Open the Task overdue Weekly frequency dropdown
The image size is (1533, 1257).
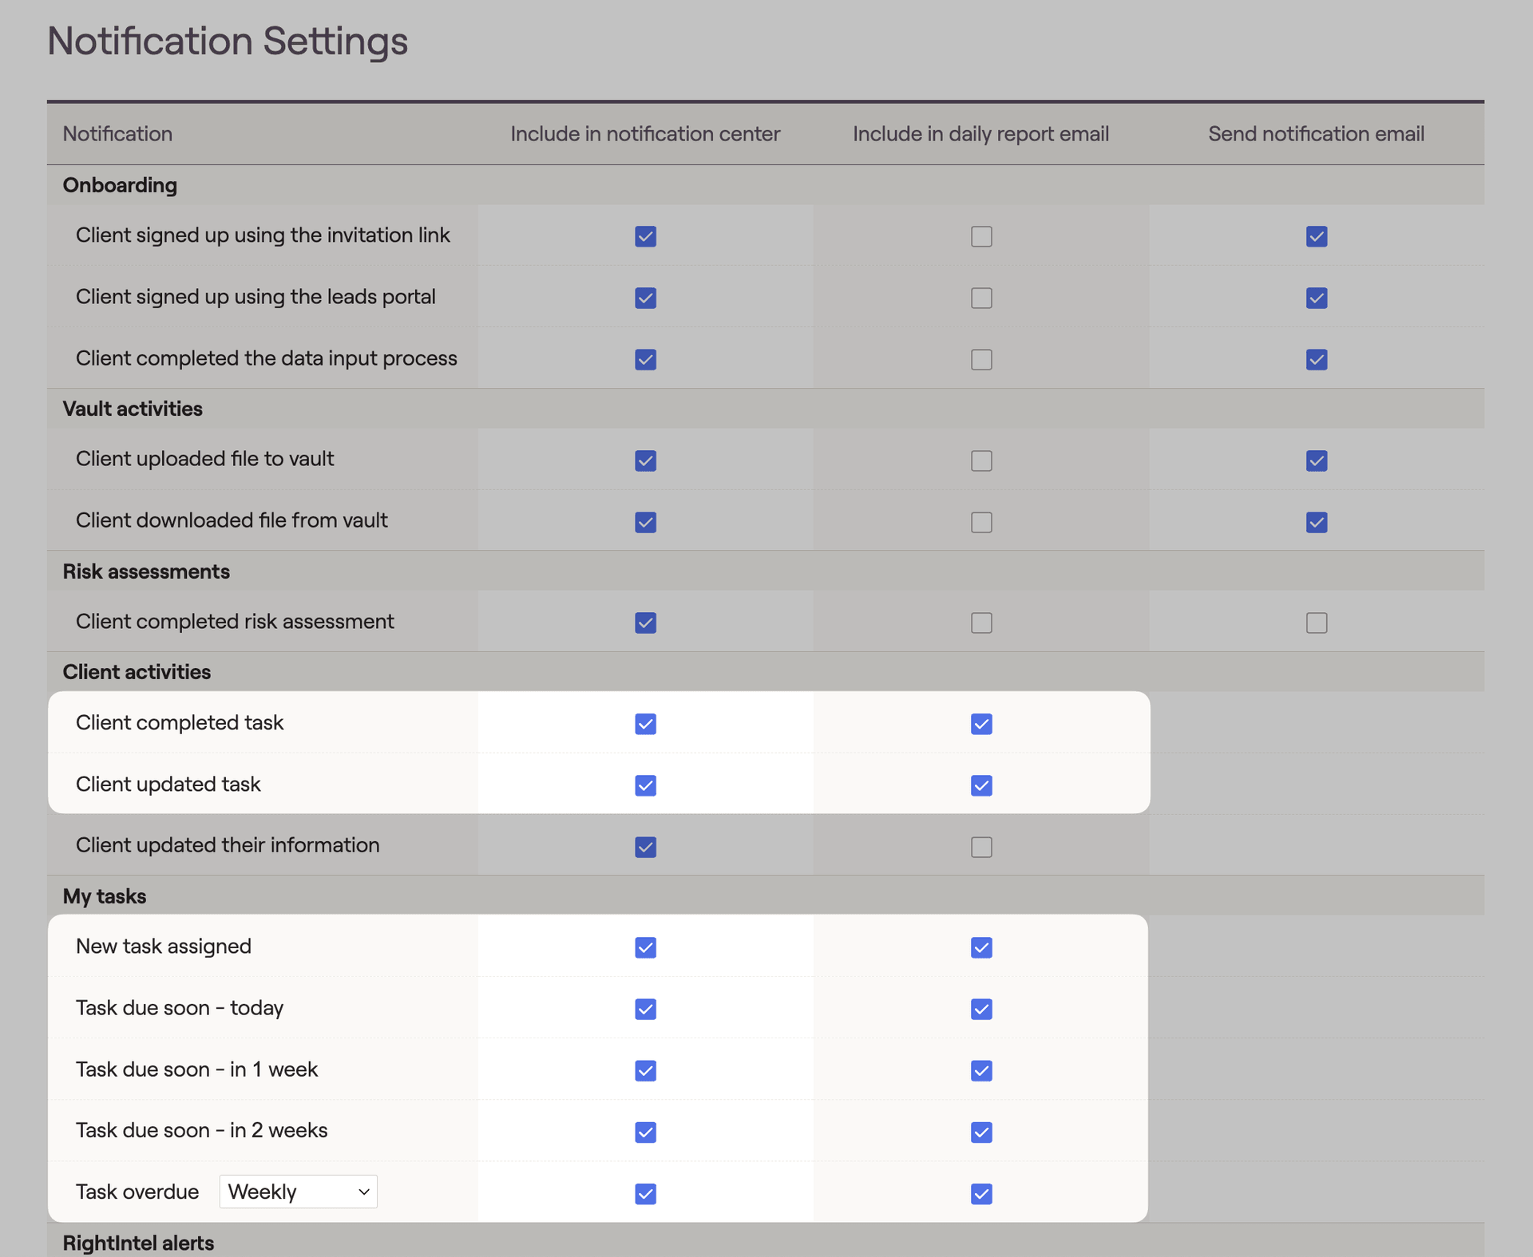[298, 1192]
